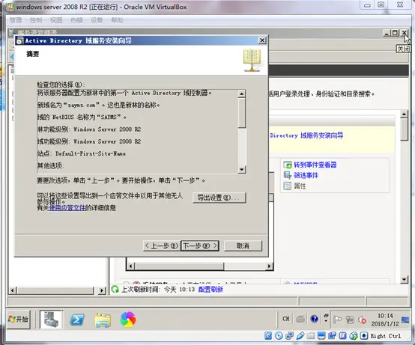415x345 pixels.
Task: Click VirtualBox optical disc status icon
Action: click(x=279, y=336)
